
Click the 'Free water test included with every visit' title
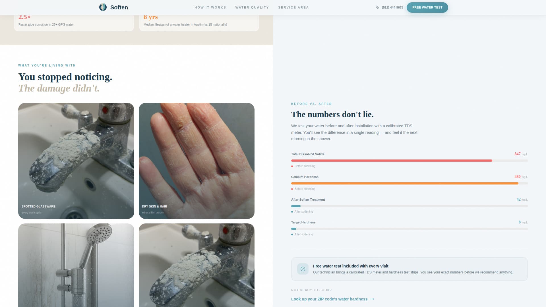pos(351,266)
